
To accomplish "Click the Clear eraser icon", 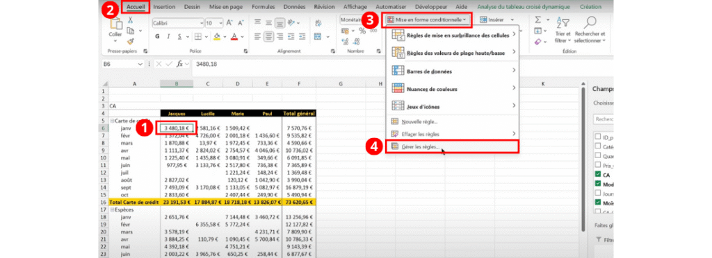I will pos(538,42).
